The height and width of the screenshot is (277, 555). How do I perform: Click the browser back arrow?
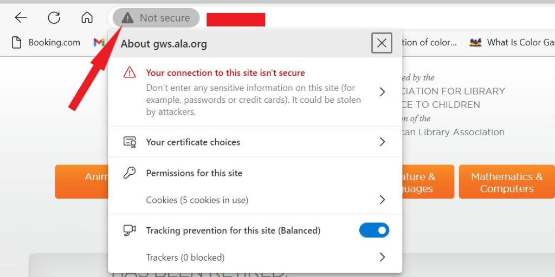pyautogui.click(x=21, y=17)
